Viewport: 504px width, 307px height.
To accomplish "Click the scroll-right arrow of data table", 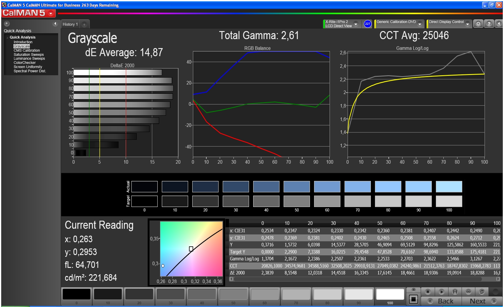I will [x=498, y=279].
